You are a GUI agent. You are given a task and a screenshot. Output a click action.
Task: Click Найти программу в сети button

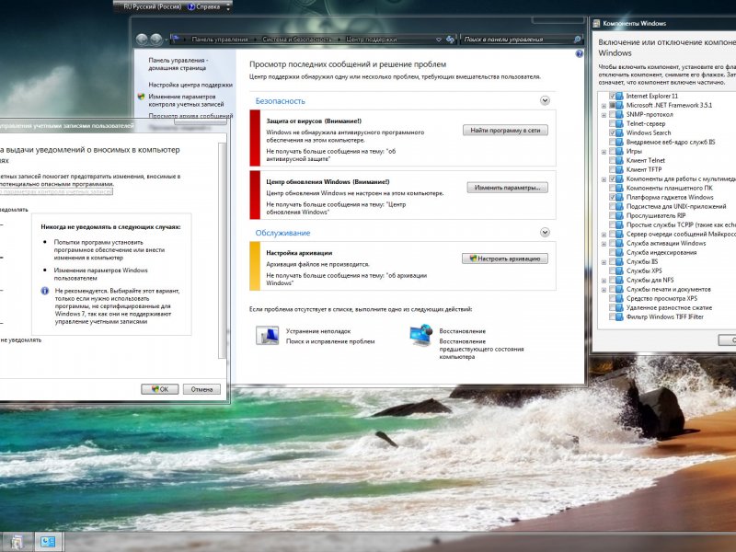[505, 130]
